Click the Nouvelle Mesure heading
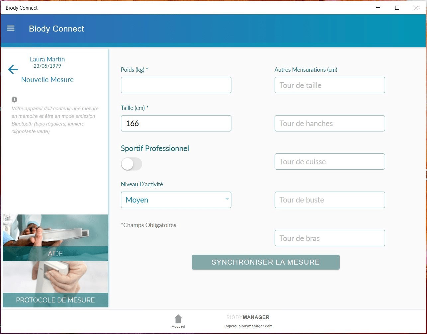The image size is (427, 334). pyautogui.click(x=47, y=79)
